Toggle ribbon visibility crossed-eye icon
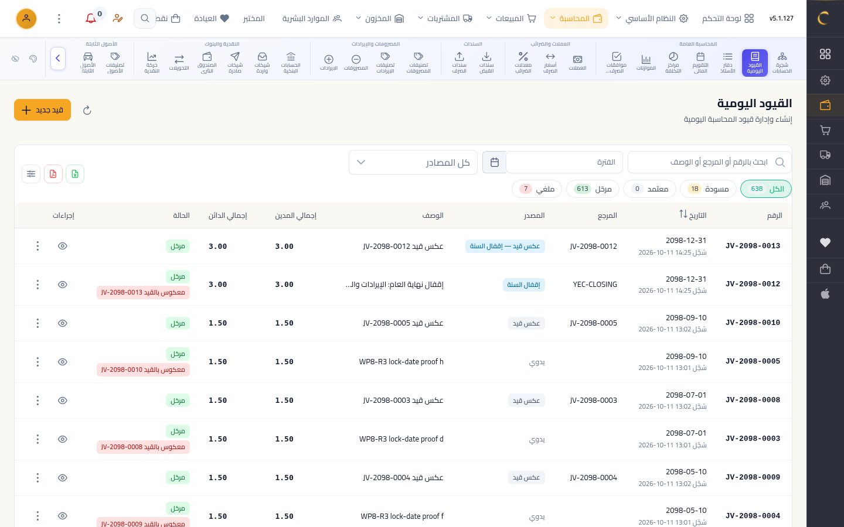The width and height of the screenshot is (844, 527). click(16, 59)
